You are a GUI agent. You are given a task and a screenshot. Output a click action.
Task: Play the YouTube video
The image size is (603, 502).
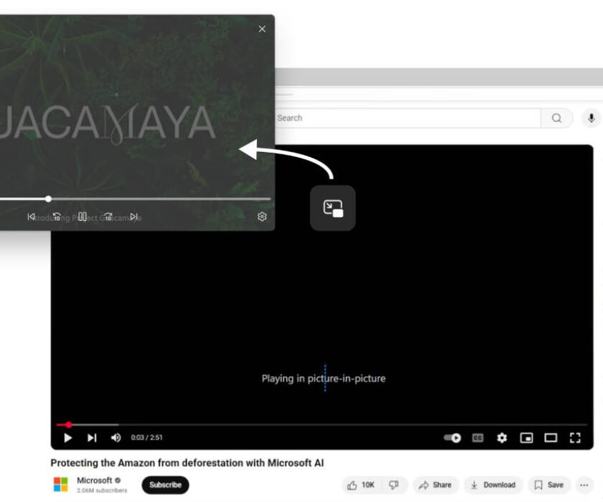point(68,438)
